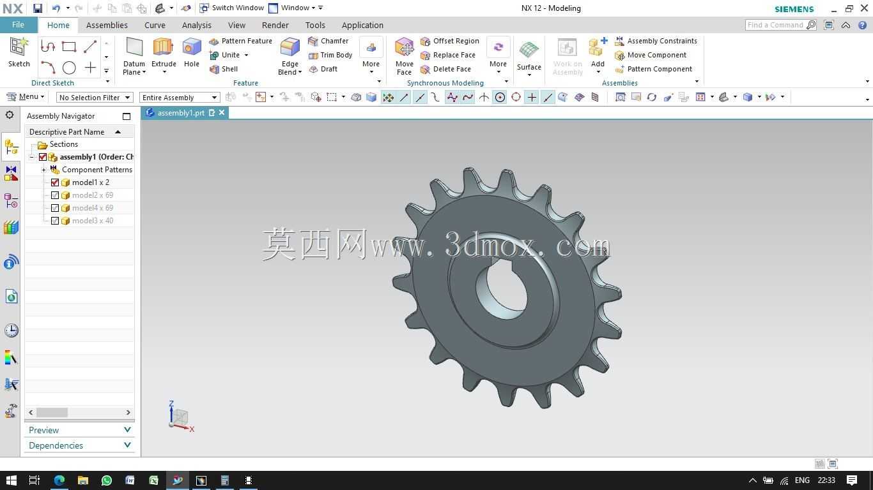
Task: Open the Reuse Library sidebar tab
Action: click(11, 228)
